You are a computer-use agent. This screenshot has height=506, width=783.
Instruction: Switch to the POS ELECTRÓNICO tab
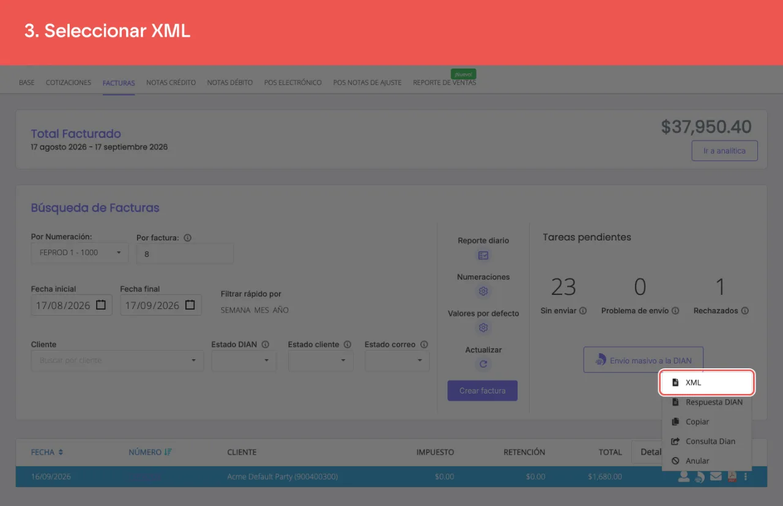(293, 83)
